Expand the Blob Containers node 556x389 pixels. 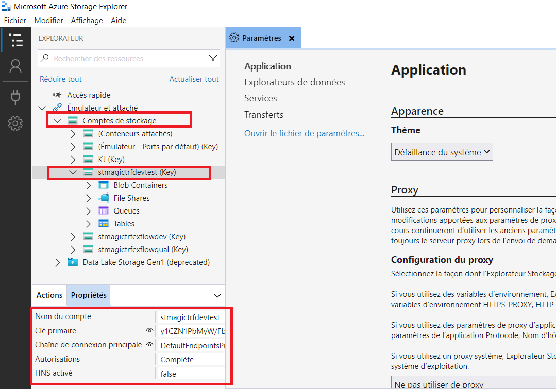pyautogui.click(x=88, y=185)
